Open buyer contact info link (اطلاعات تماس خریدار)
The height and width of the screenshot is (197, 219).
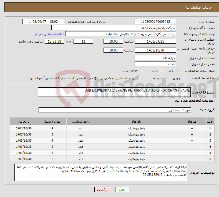(x=49, y=34)
